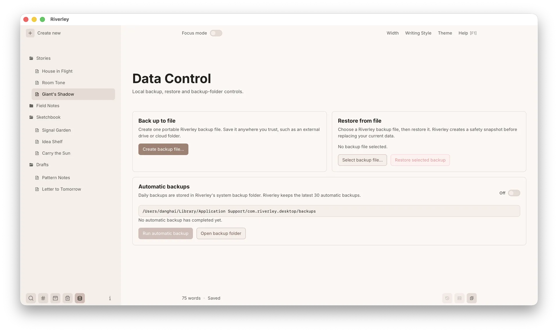The height and width of the screenshot is (332, 558).
Task: Click 'No automatic backup has completed yet.' text
Action: click(x=180, y=220)
